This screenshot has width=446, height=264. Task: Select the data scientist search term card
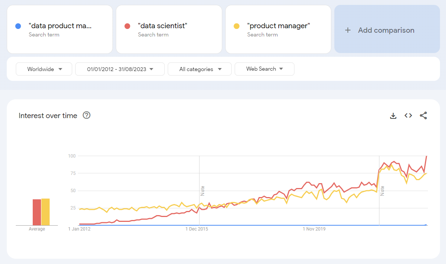tap(169, 29)
